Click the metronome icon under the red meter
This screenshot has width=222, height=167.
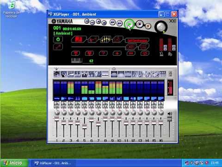click(161, 54)
